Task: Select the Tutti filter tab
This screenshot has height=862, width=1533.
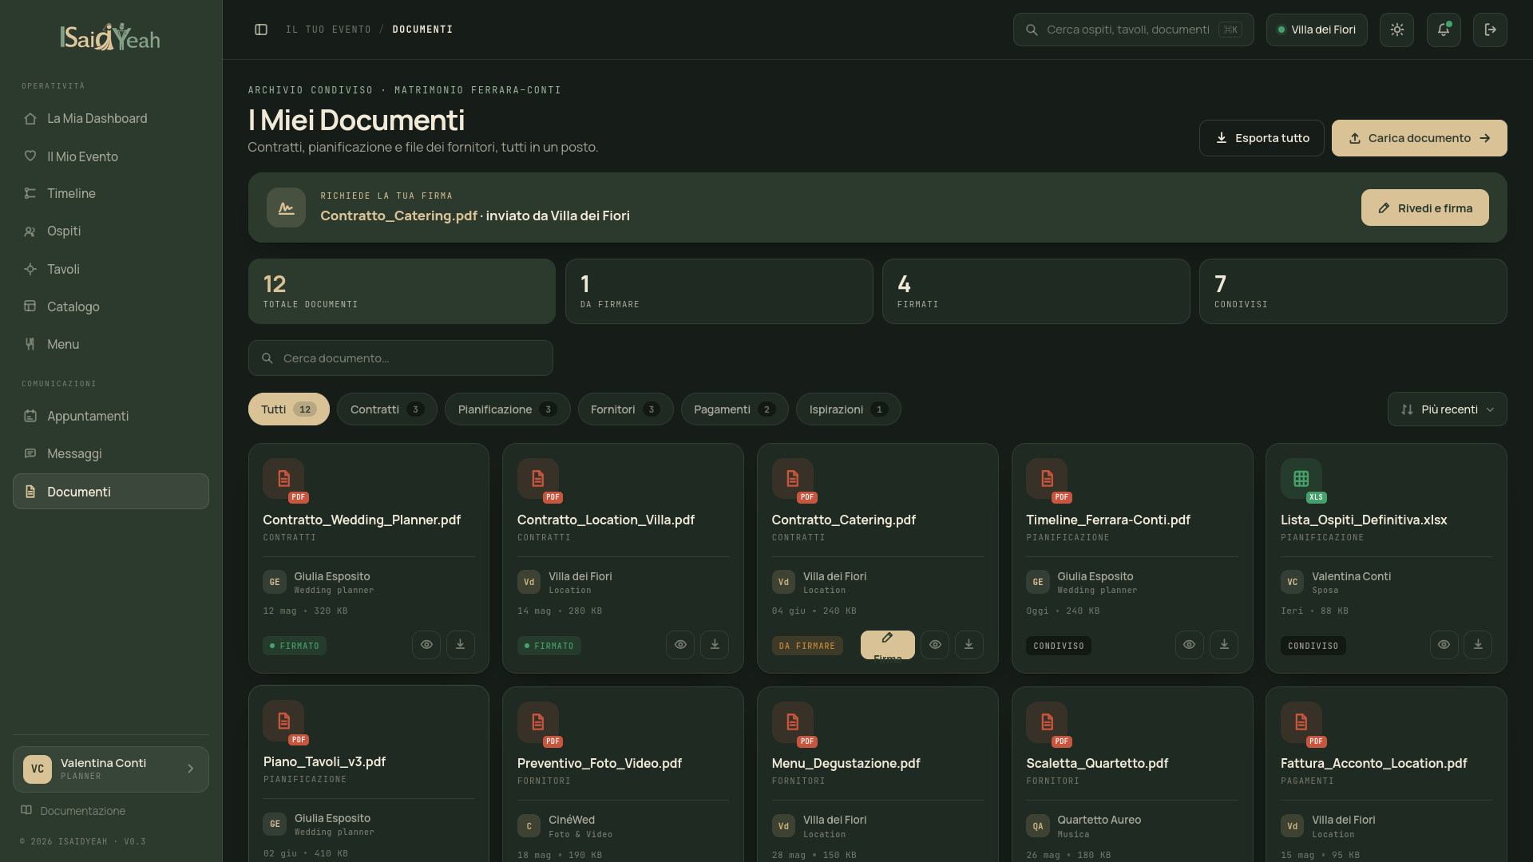Action: 289,409
